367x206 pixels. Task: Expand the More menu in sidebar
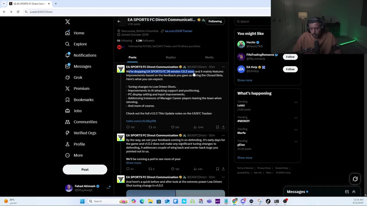(74, 155)
